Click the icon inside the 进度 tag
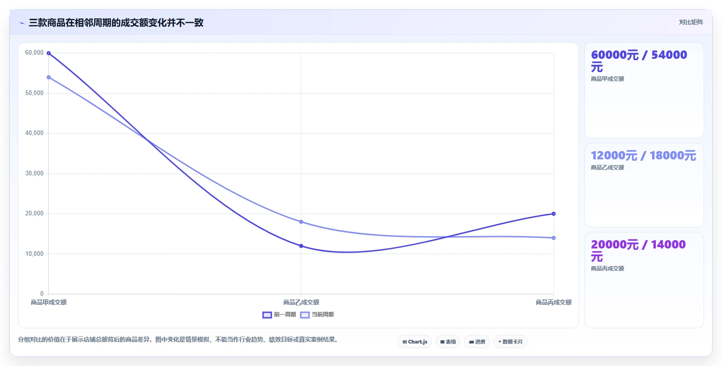This screenshot has width=722, height=366. coord(471,342)
